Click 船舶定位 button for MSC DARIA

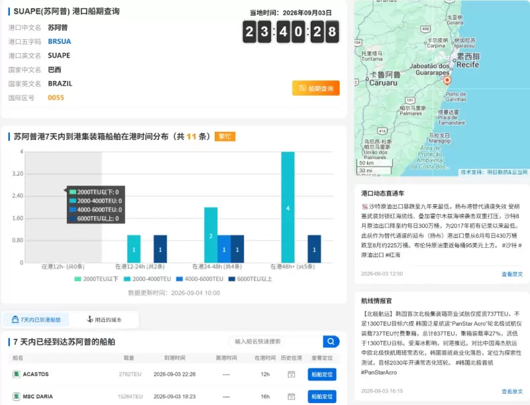(x=322, y=396)
